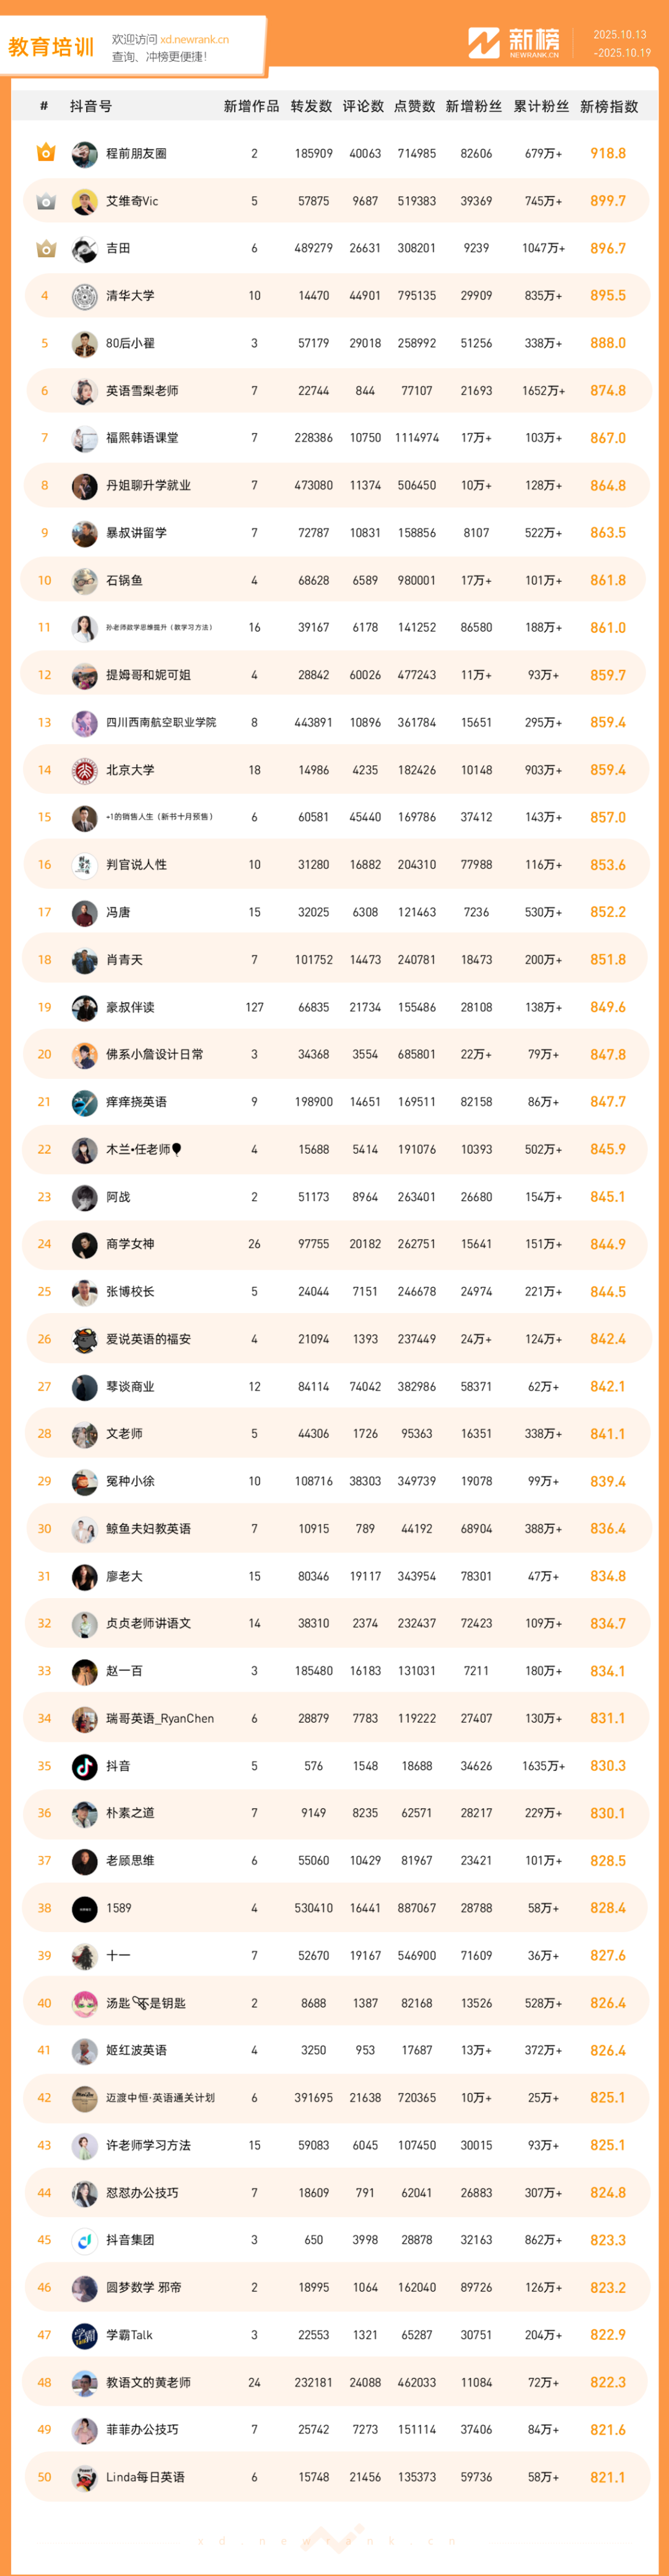Select Linda每日英语 row's index 821.1

point(607,2477)
